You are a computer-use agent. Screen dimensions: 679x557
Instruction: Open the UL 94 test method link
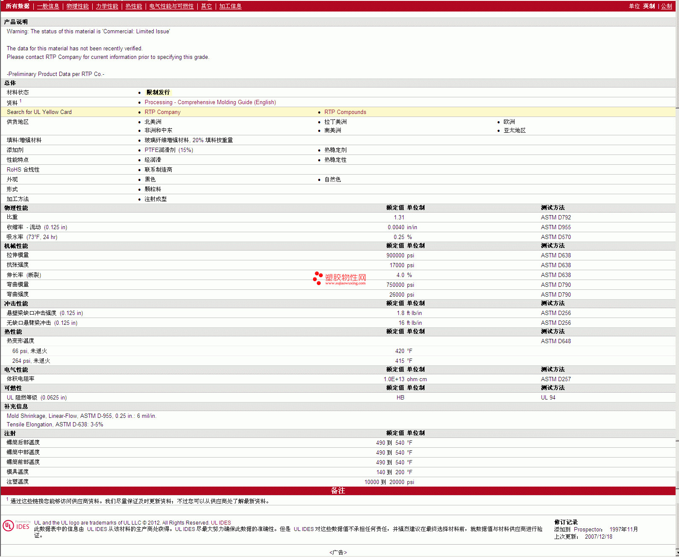pos(548,397)
